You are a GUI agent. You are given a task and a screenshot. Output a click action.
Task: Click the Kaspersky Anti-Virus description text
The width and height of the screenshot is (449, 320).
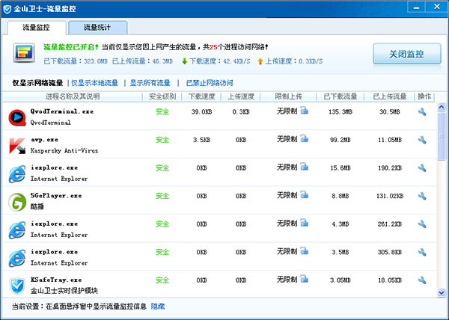click(64, 151)
